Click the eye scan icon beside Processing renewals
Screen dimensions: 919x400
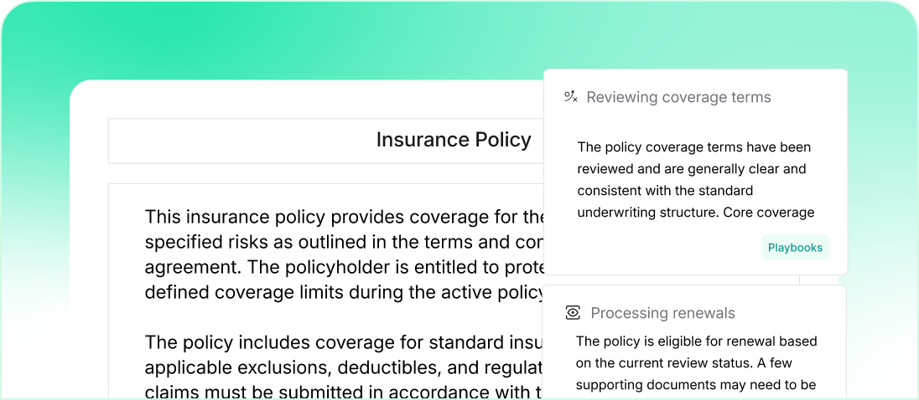pyautogui.click(x=573, y=313)
